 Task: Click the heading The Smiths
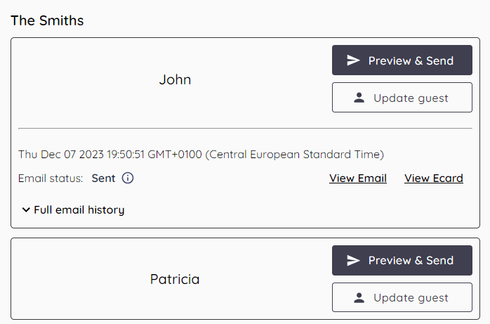[x=47, y=20]
